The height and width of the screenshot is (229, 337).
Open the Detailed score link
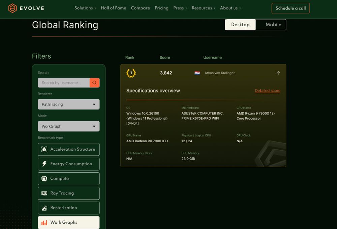click(x=268, y=91)
